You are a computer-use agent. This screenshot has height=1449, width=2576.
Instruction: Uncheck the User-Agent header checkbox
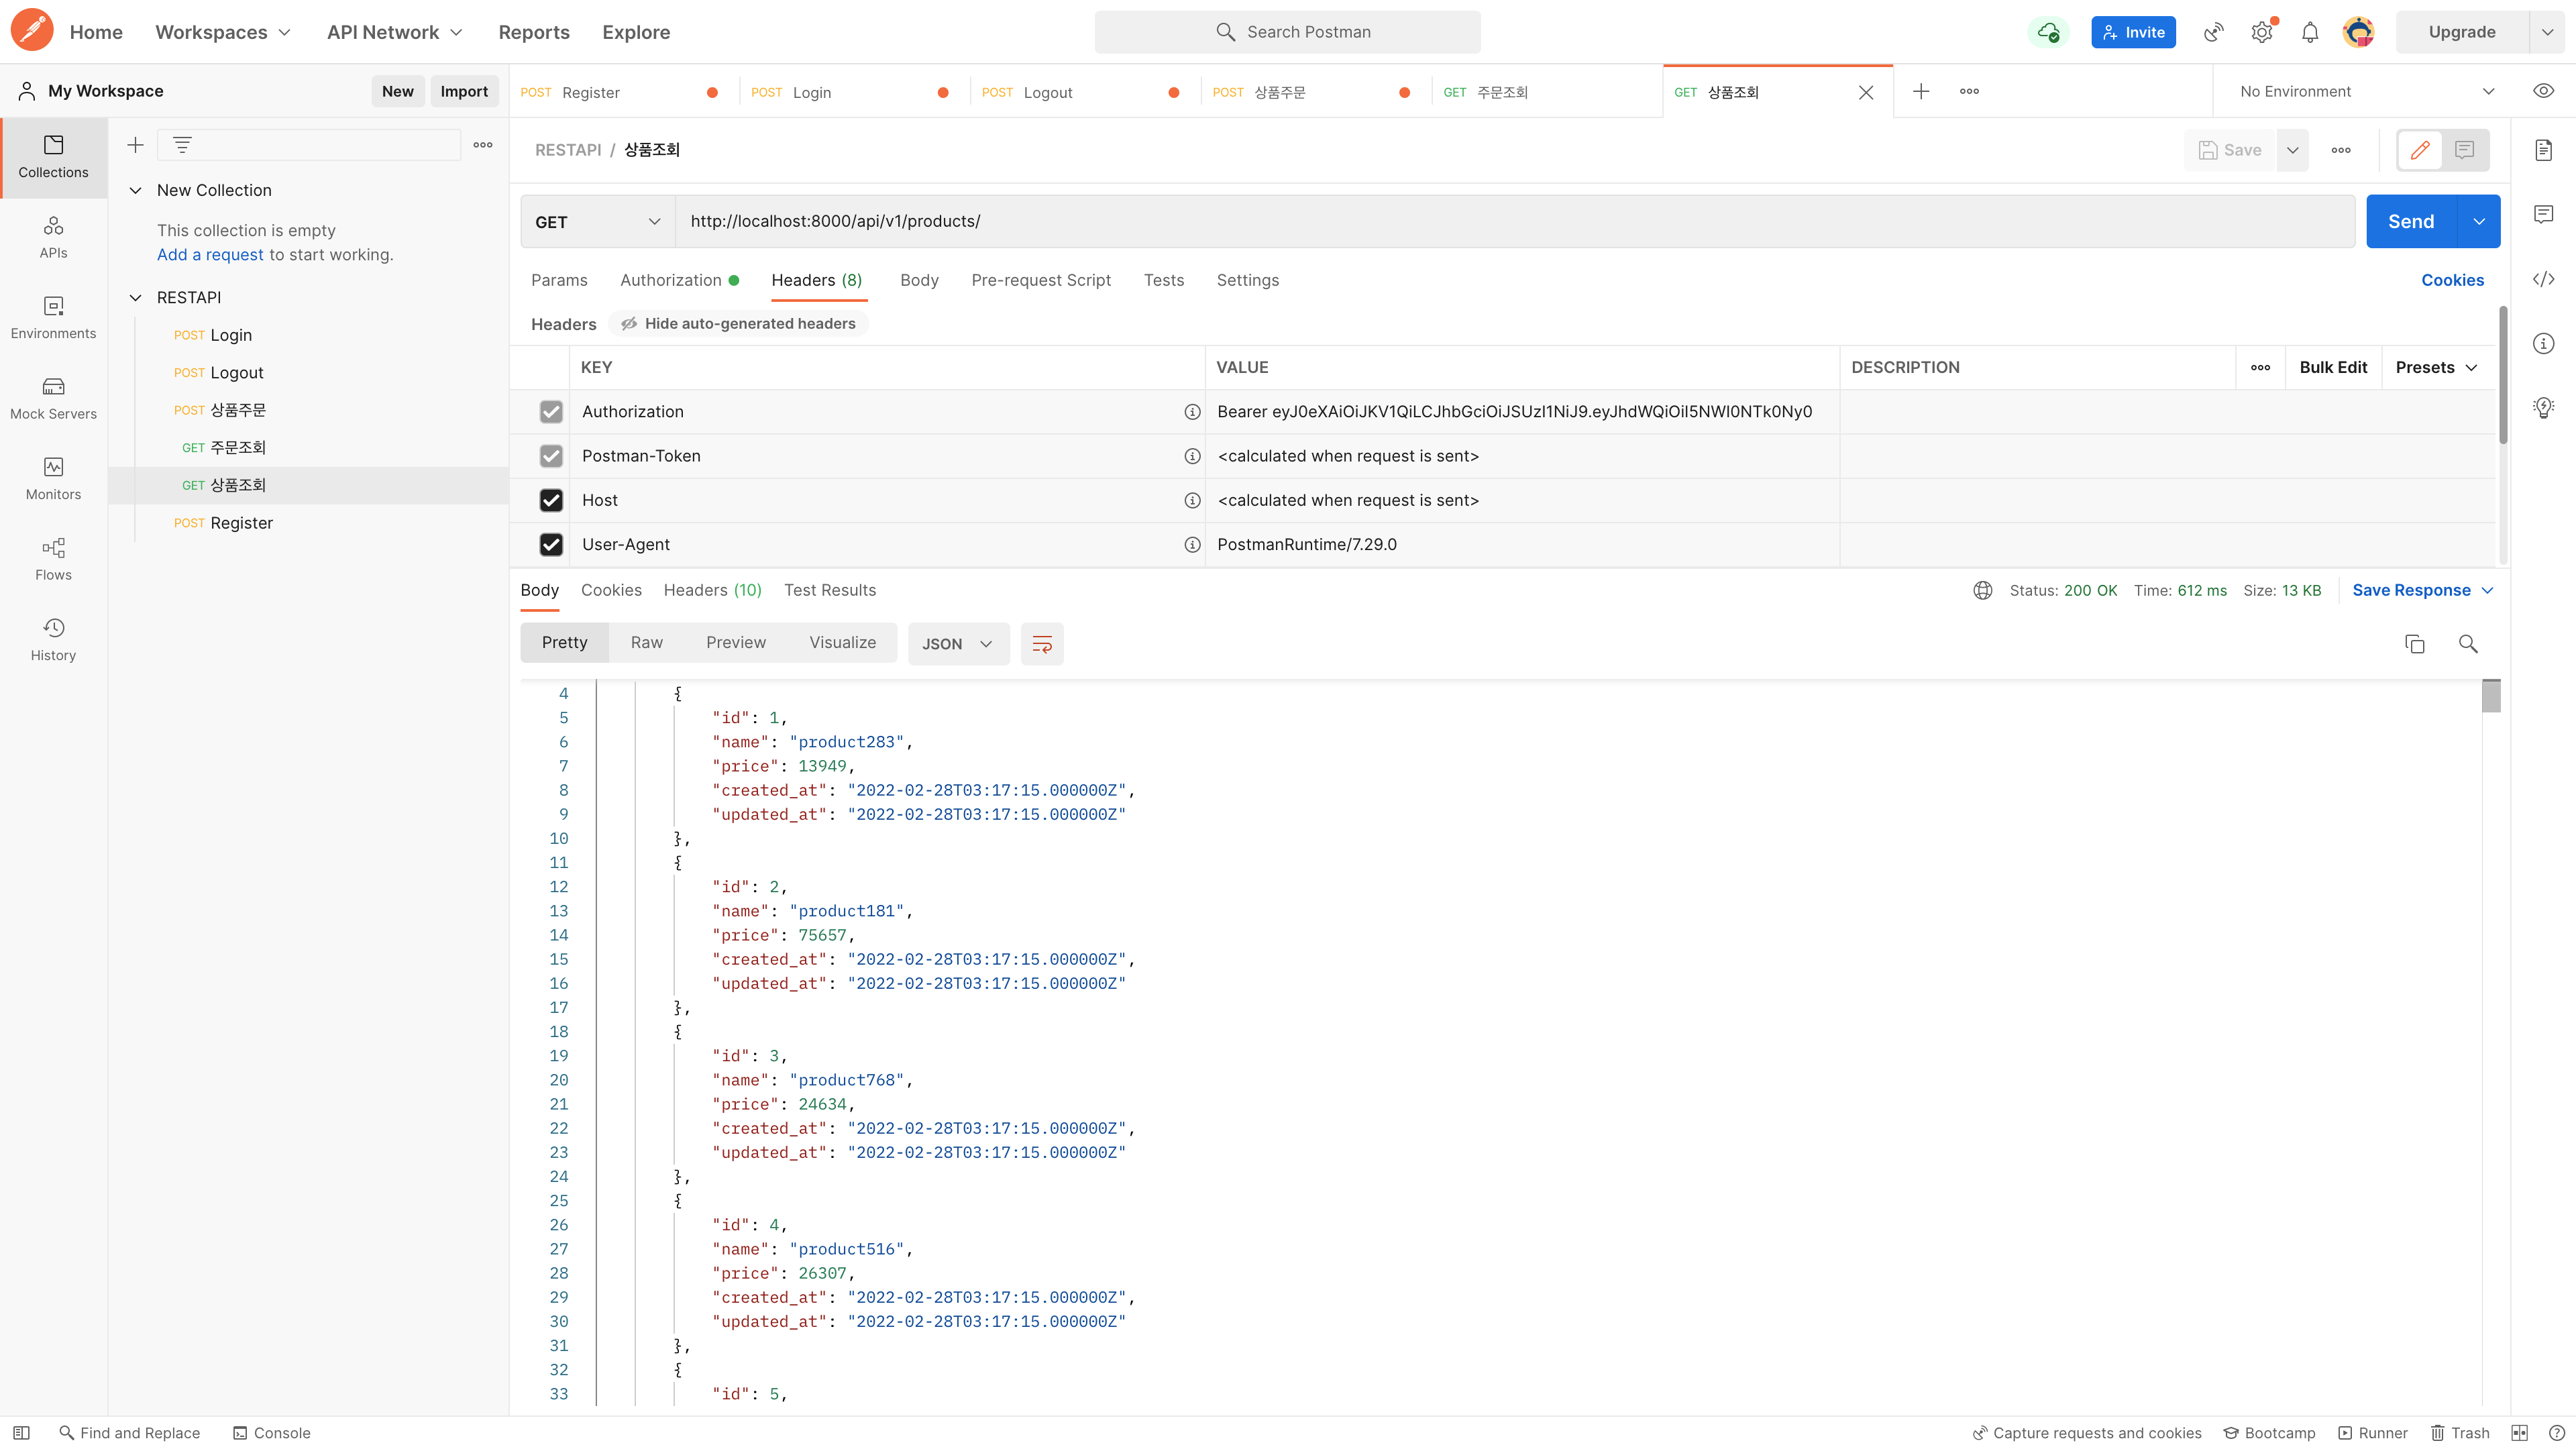[x=551, y=544]
